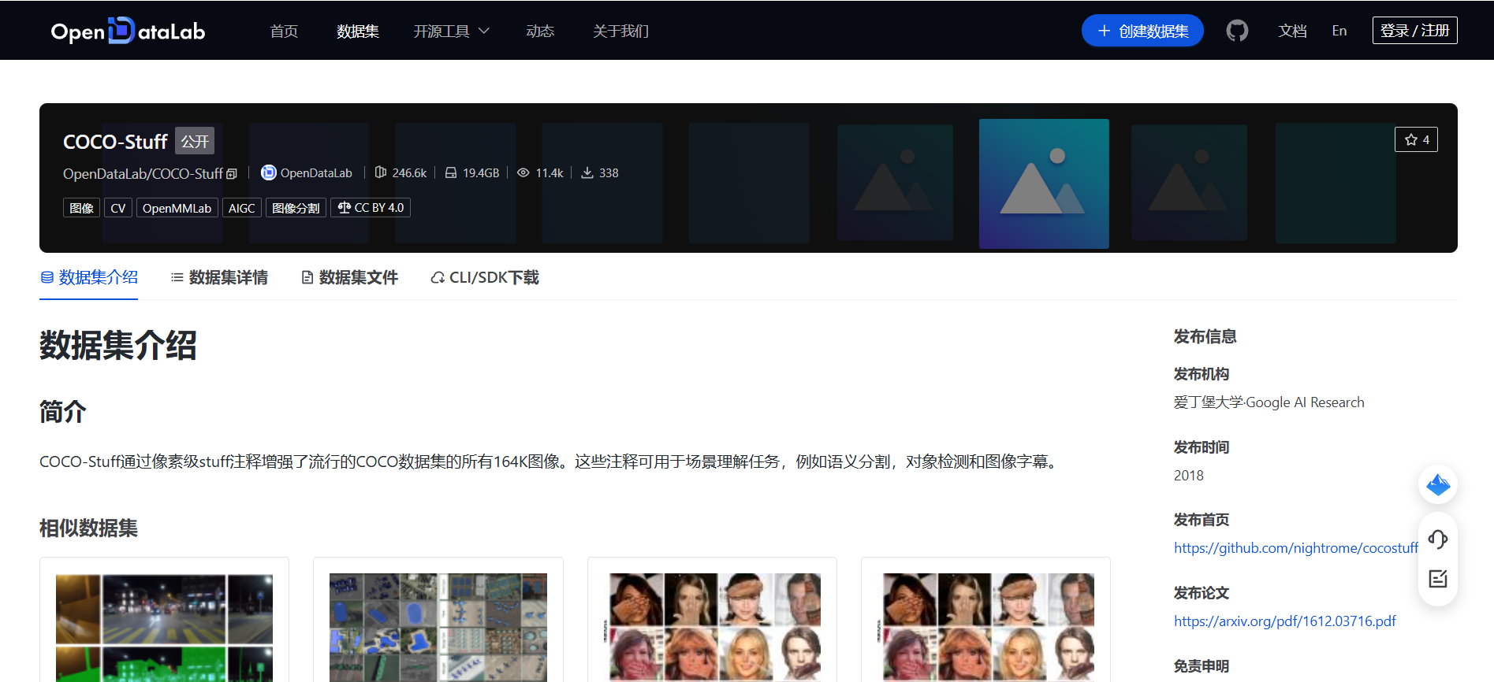The image size is (1494, 682).
Task: Click the 2018 publish year text
Action: [1189, 476]
